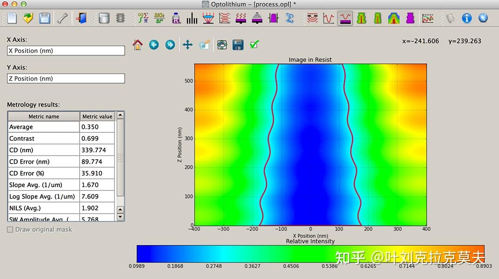The image size is (499, 279).
Task: Open the Resist bottle icon
Action: pyautogui.click(x=176, y=18)
